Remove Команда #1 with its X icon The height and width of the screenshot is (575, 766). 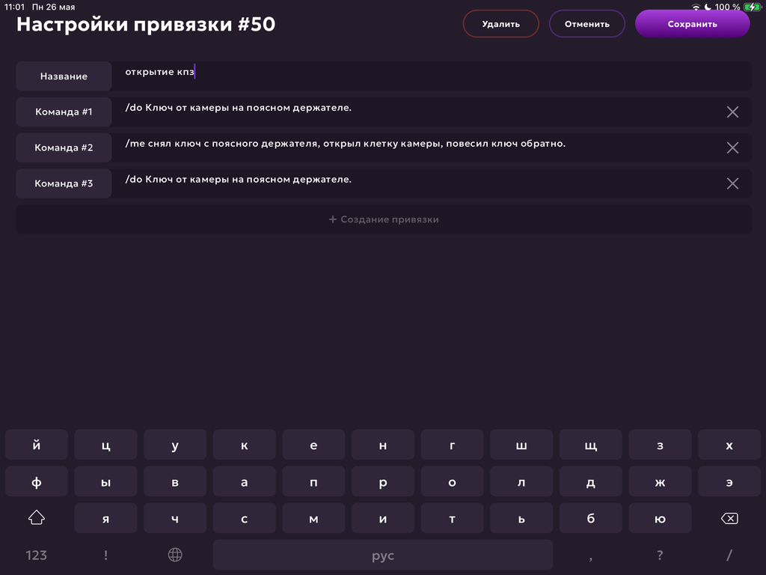tap(732, 112)
